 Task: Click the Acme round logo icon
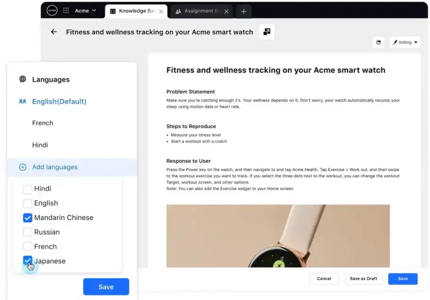tap(52, 10)
